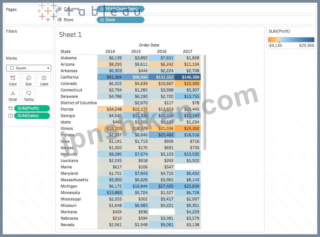This screenshot has width=320, height=237.
Task: Click the Rows shelf icon
Action: (59, 19)
